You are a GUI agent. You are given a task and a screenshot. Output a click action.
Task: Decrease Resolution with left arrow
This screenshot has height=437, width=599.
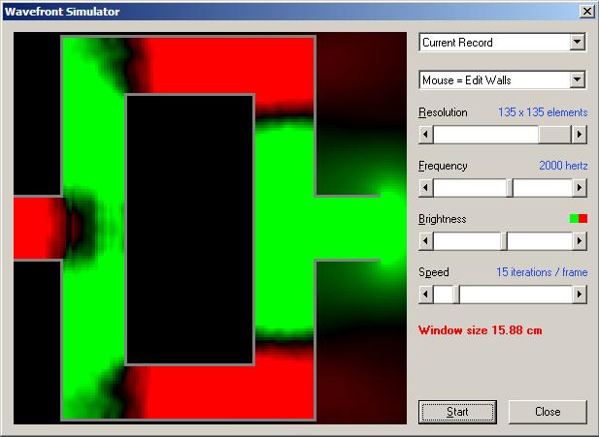coord(426,135)
